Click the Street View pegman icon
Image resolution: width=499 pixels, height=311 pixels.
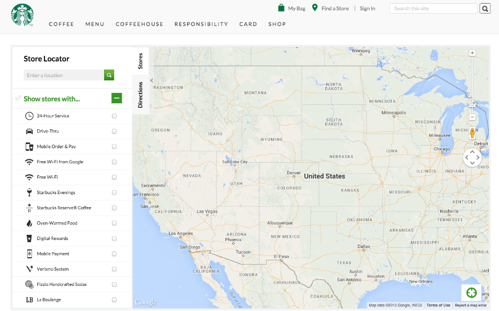point(472,133)
